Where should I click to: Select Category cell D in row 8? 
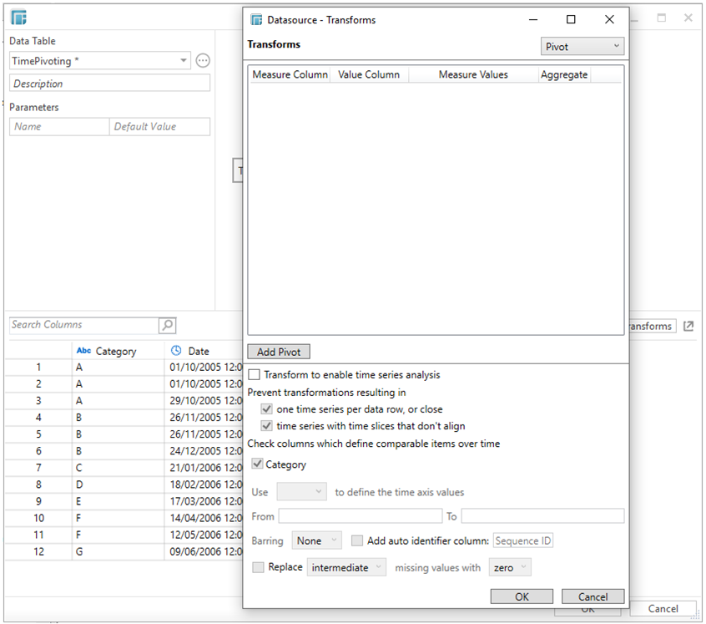point(118,484)
